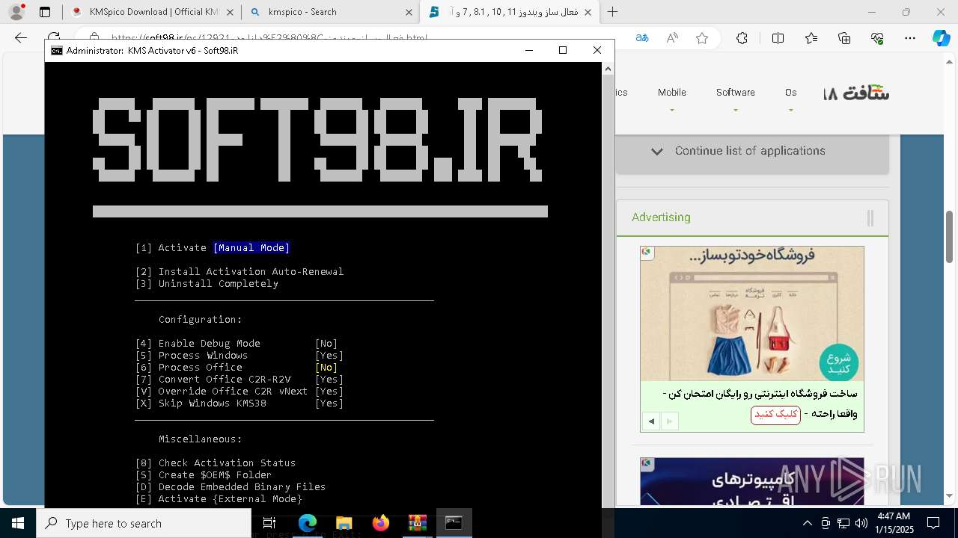Launch Firefox from the taskbar

point(380,523)
